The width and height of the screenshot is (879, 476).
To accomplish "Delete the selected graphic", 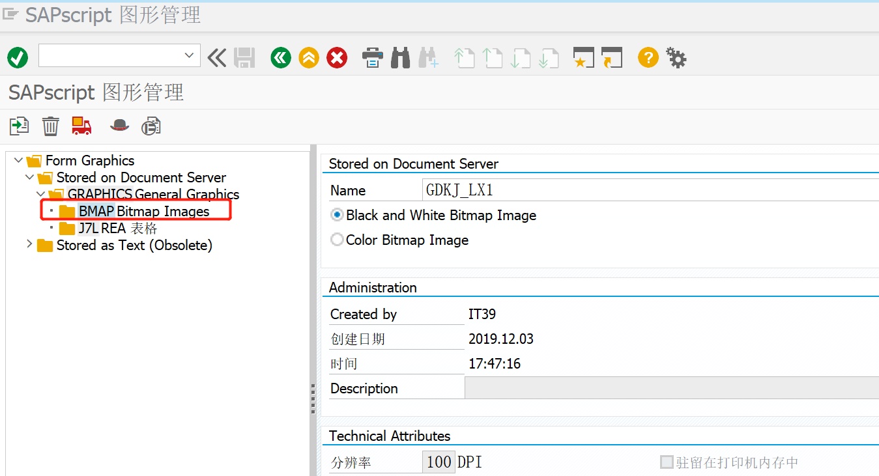I will tap(50, 125).
